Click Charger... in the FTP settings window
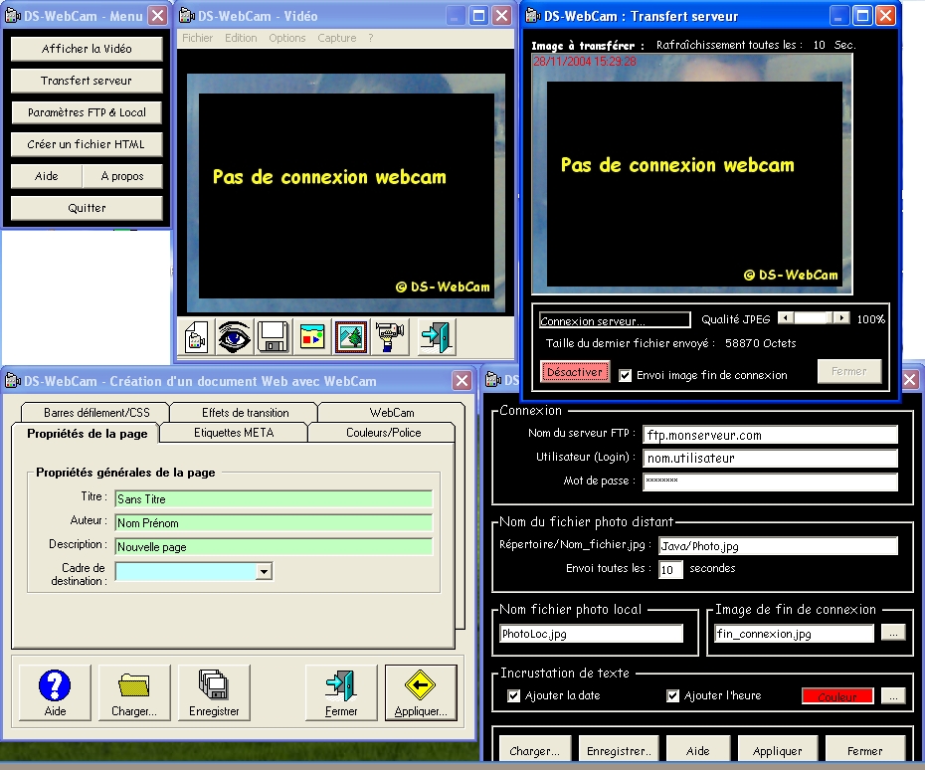The height and width of the screenshot is (770, 925). tap(534, 750)
